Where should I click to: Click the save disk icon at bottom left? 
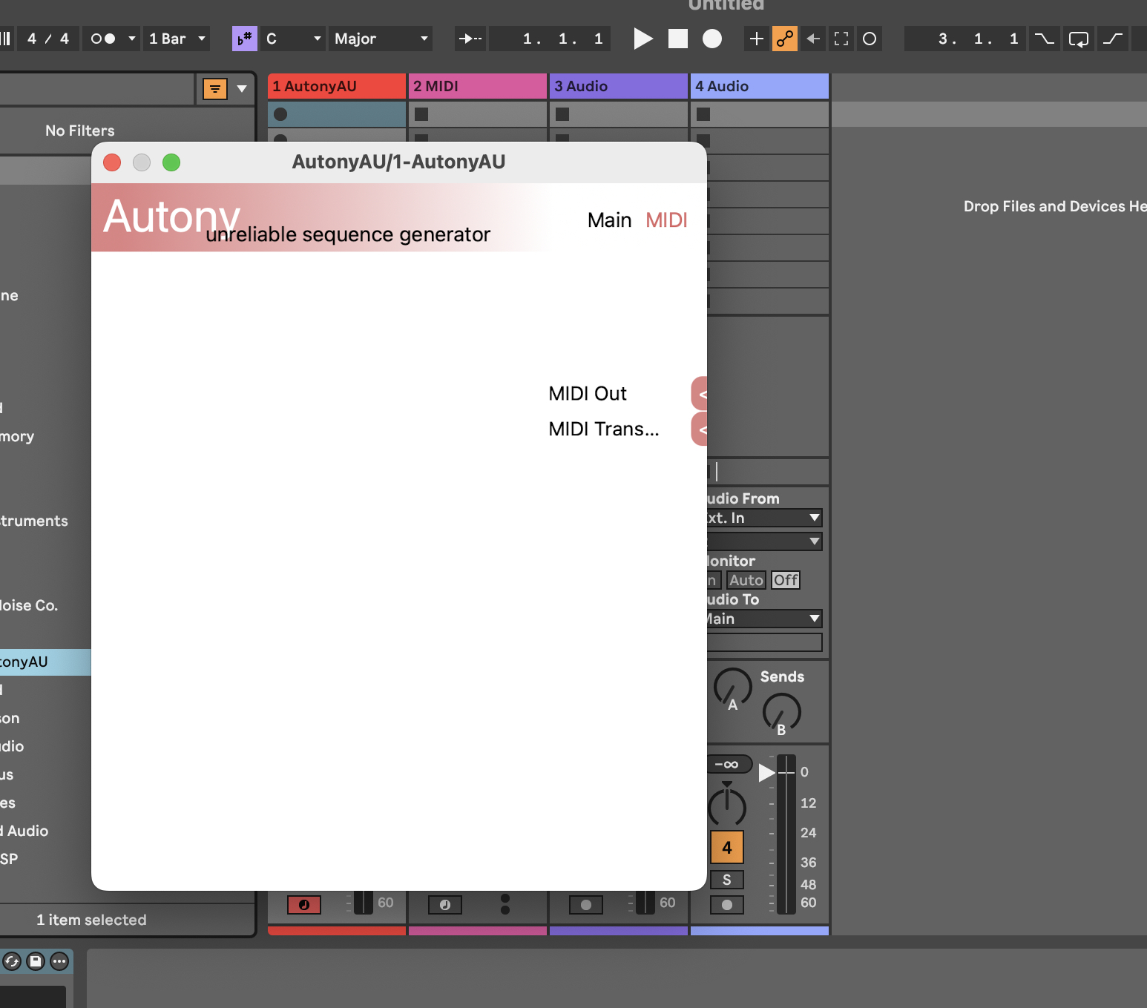(x=36, y=962)
